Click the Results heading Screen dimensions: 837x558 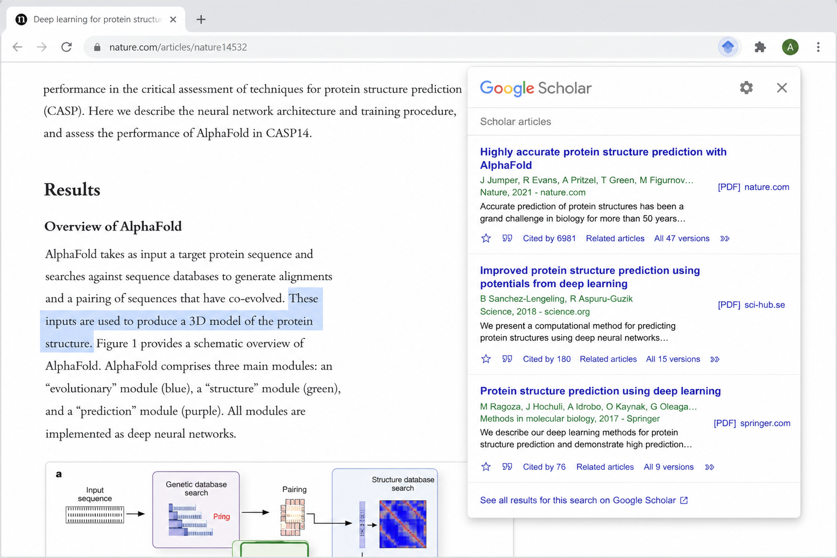pos(72,190)
